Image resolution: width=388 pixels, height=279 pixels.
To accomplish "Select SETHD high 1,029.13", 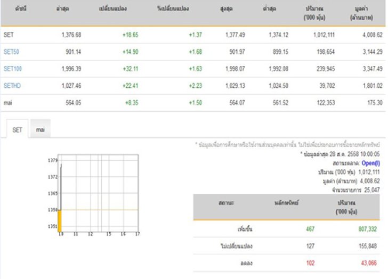I will (x=235, y=86).
